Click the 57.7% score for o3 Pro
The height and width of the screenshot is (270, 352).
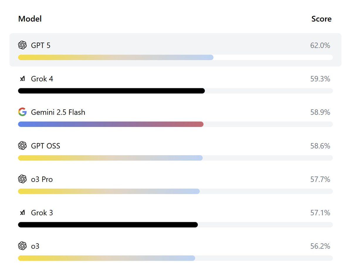pyautogui.click(x=320, y=179)
